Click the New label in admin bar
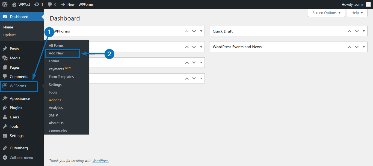Image resolution: width=373 pixels, height=166 pixels. (71, 4)
